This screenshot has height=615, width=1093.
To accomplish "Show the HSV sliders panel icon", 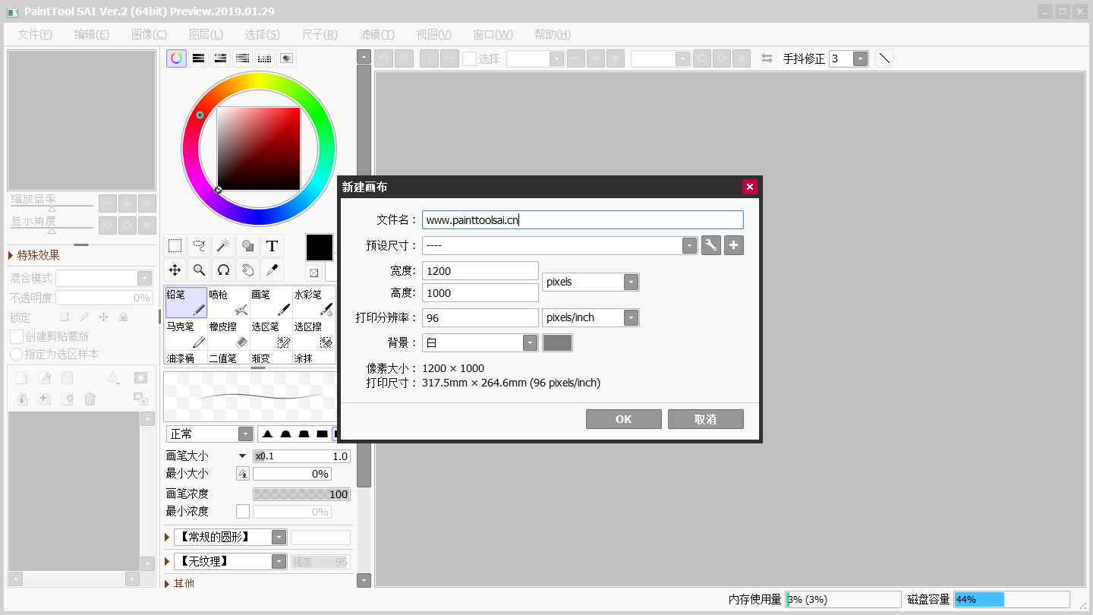I will pyautogui.click(x=220, y=58).
